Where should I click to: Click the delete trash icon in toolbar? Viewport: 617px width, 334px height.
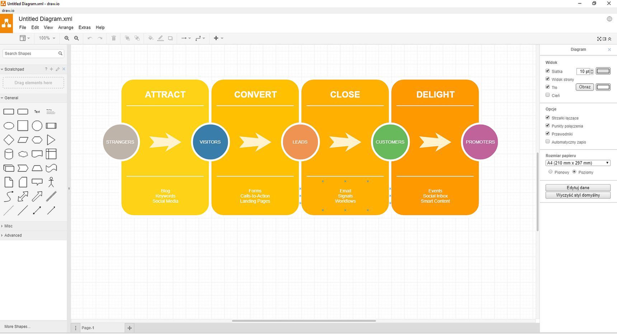114,38
